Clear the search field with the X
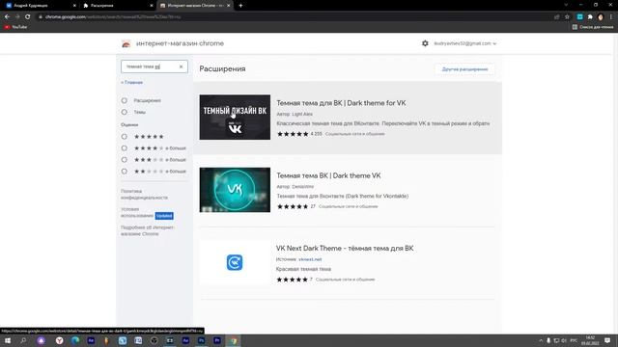618x347 pixels. pyautogui.click(x=181, y=67)
